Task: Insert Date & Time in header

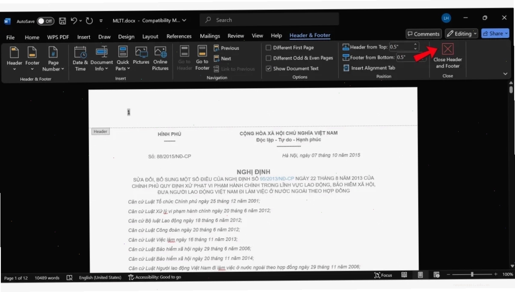Action: point(80,58)
